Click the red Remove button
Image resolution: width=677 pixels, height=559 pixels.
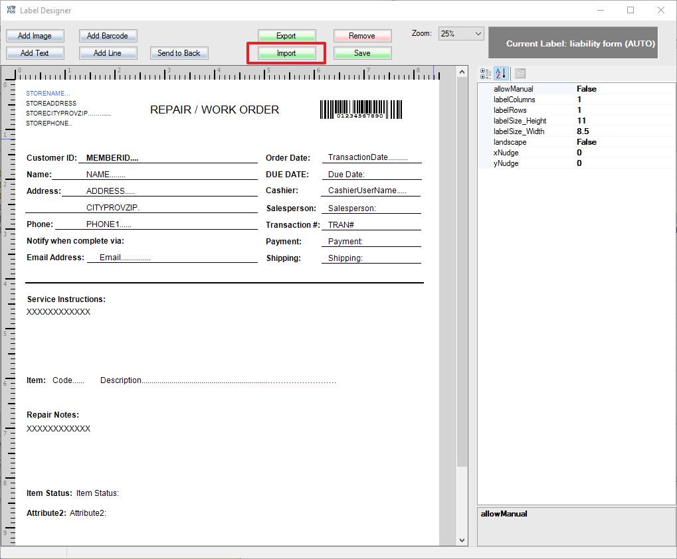coord(362,36)
